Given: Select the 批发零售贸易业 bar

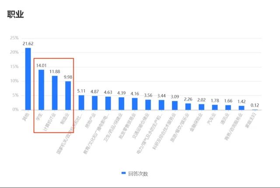Looking at the screenshot, I should coord(135,104).
